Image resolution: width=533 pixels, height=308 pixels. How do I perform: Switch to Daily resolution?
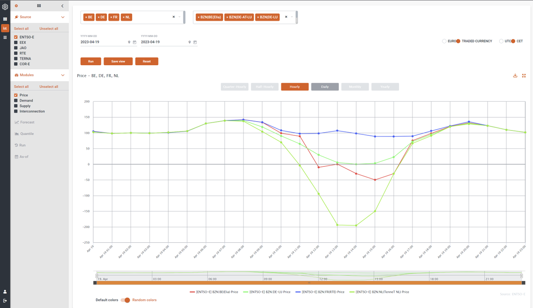(325, 87)
